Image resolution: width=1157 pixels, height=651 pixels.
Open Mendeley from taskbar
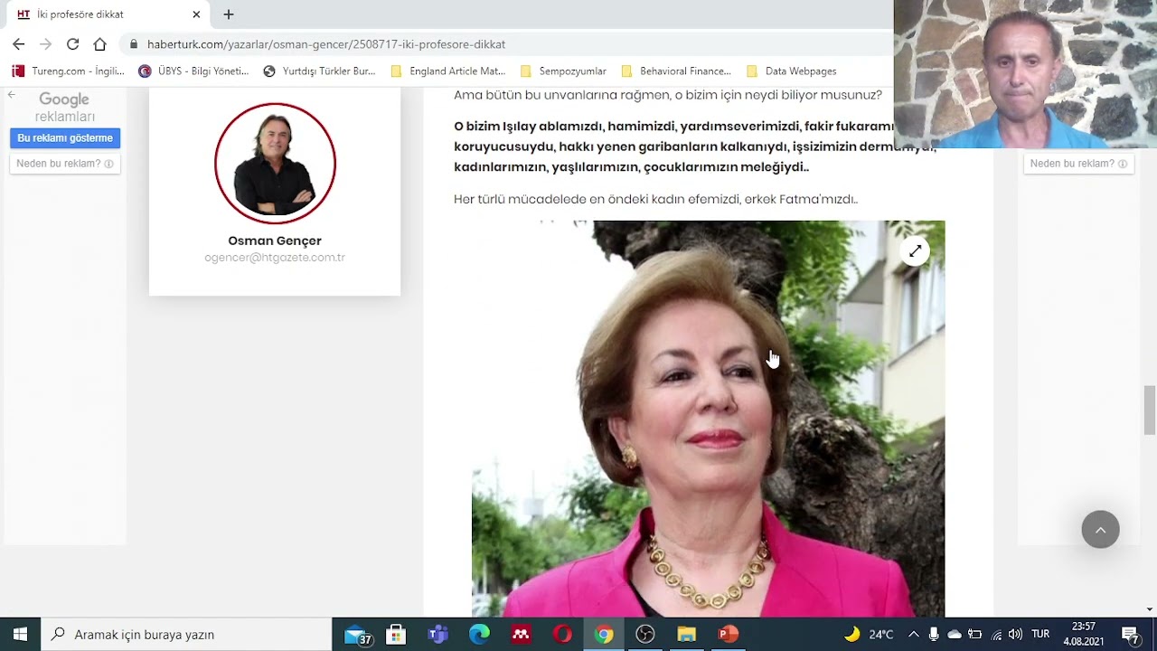(521, 635)
